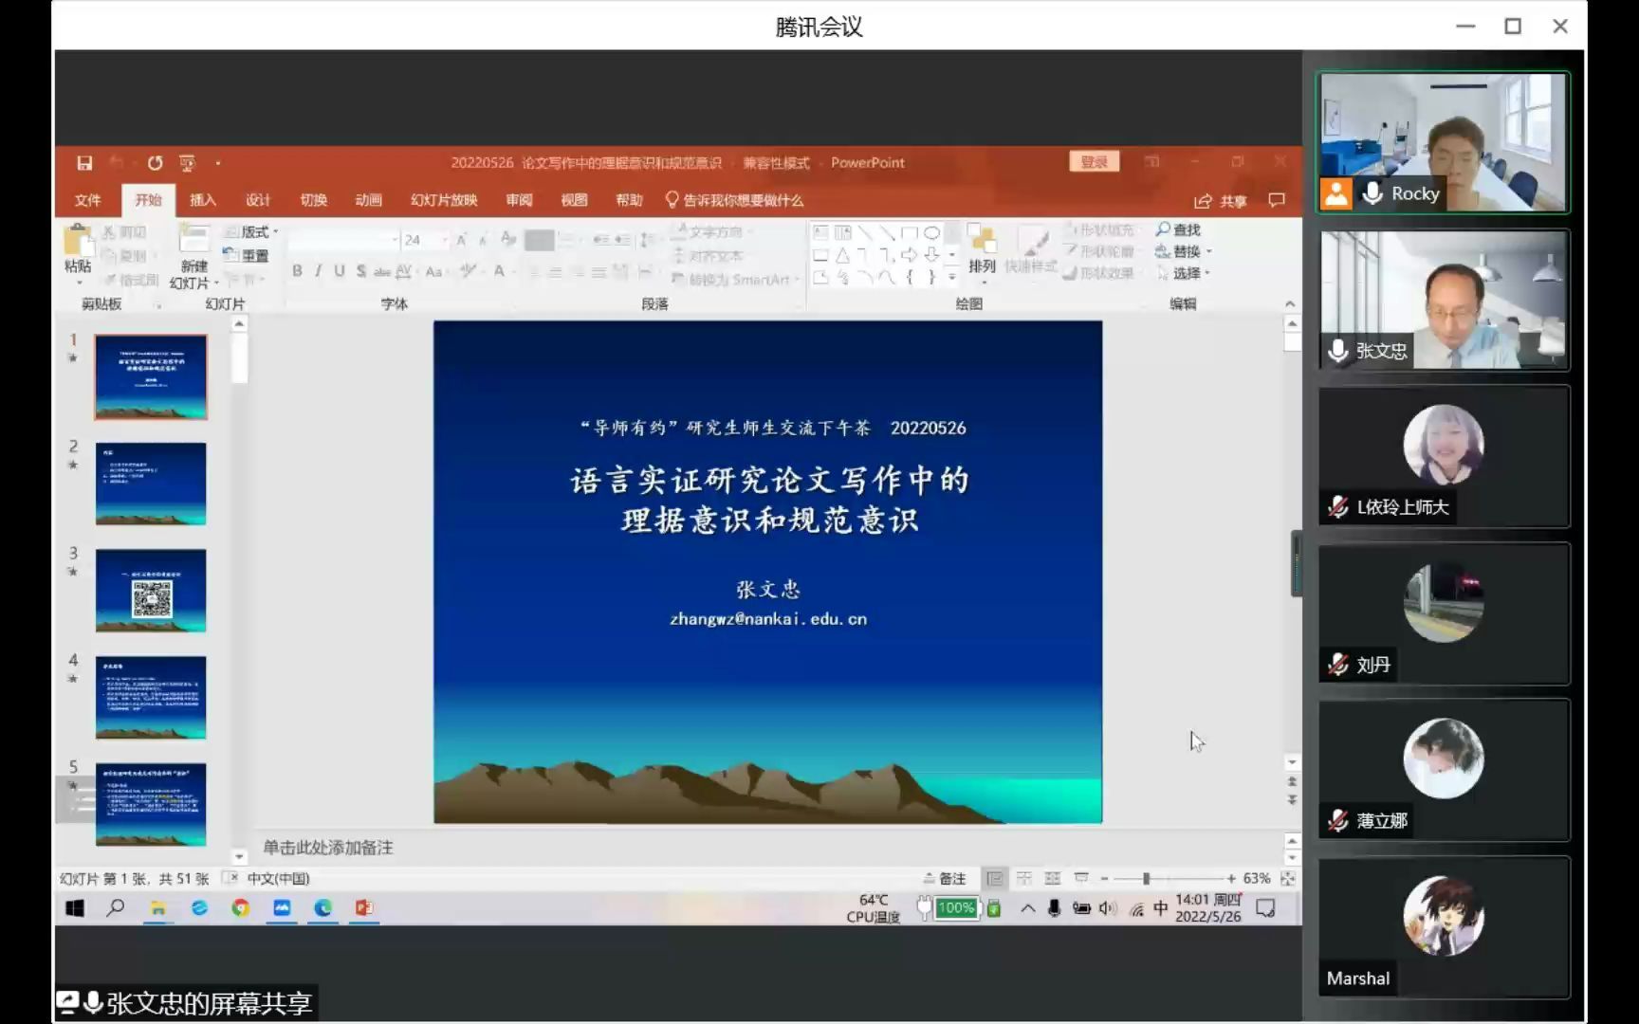The image size is (1639, 1024).
Task: Click the 替换 replace button
Action: tap(1182, 251)
